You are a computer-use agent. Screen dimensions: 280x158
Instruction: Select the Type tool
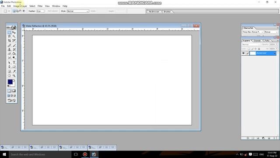point(14,63)
